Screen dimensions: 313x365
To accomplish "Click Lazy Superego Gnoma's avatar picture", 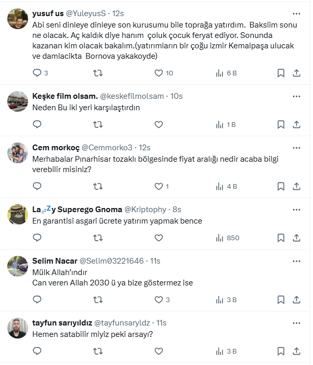I will (x=18, y=214).
